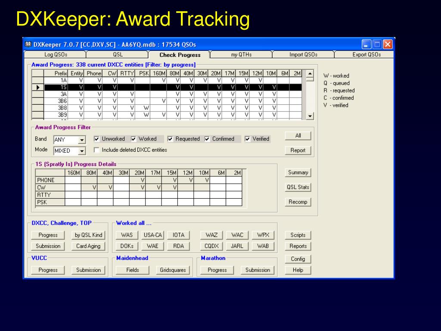
Task: Toggle the Unworked checkbox
Action: click(x=96, y=139)
